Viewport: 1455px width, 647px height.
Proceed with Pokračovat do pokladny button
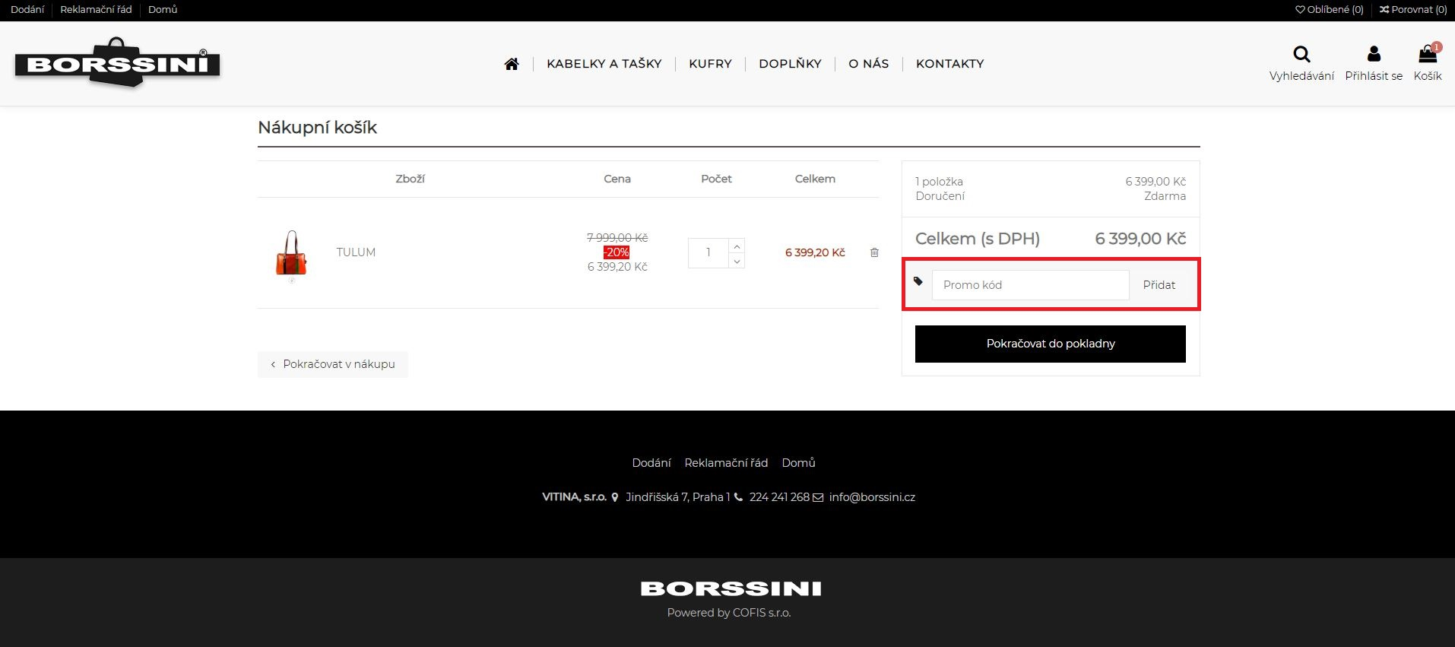click(1051, 344)
